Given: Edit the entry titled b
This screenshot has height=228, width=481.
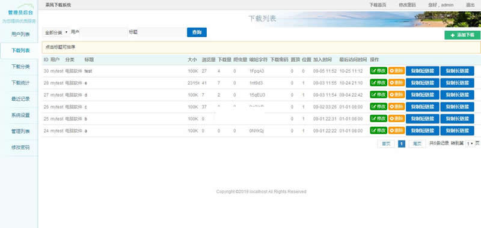Looking at the screenshot, I should point(379,118).
